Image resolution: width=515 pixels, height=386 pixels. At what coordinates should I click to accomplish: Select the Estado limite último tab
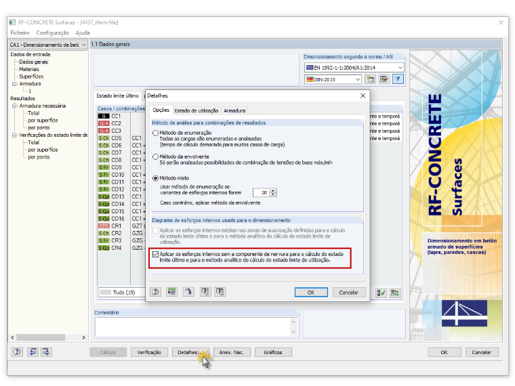click(x=118, y=96)
